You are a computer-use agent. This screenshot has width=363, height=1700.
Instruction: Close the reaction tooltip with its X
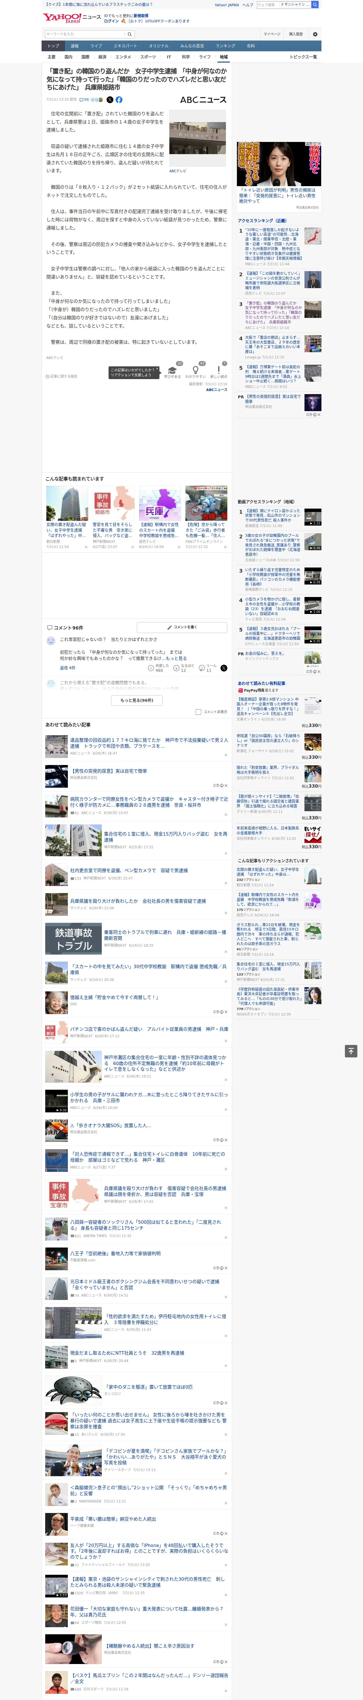tap(157, 369)
